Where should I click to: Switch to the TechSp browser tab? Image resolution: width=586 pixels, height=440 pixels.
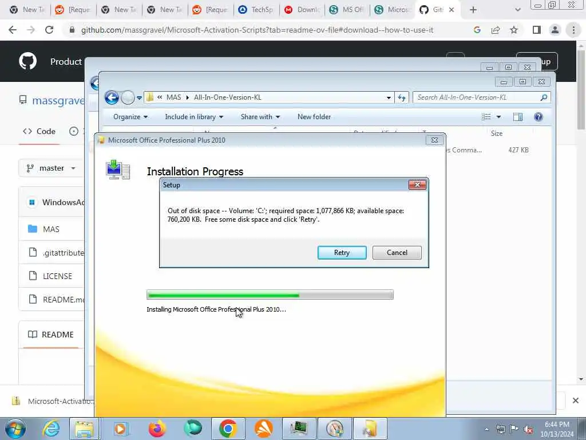point(256,10)
